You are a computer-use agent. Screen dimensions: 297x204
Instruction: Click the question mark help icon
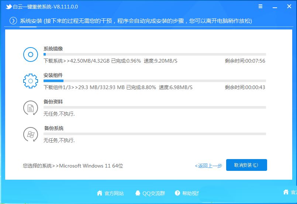[177, 193]
